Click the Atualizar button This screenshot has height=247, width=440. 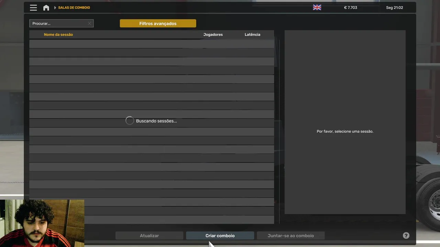point(149,236)
